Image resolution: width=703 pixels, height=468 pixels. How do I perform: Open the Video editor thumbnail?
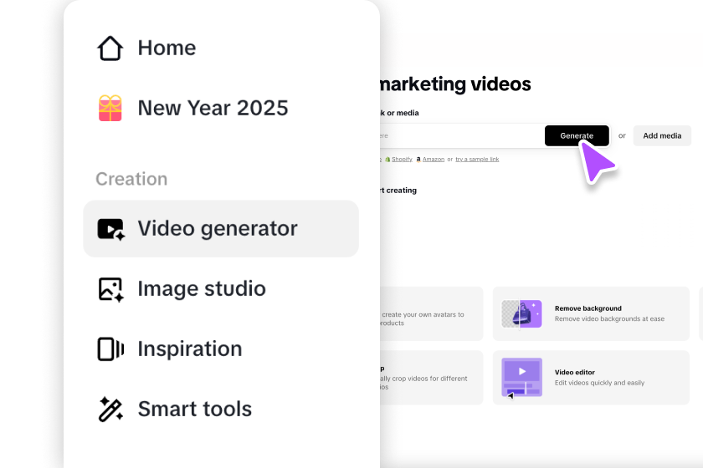click(x=521, y=378)
